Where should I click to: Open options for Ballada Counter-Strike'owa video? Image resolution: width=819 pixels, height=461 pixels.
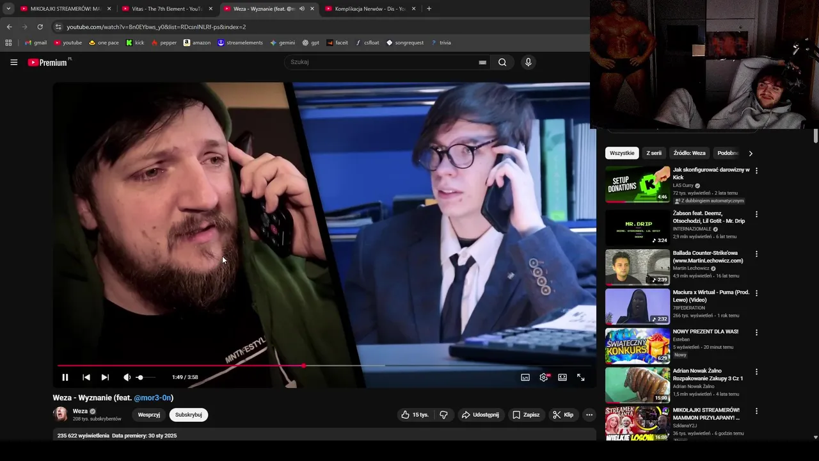pyautogui.click(x=756, y=254)
